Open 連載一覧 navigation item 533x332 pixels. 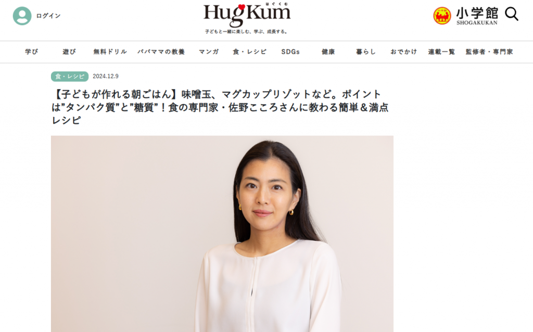441,52
